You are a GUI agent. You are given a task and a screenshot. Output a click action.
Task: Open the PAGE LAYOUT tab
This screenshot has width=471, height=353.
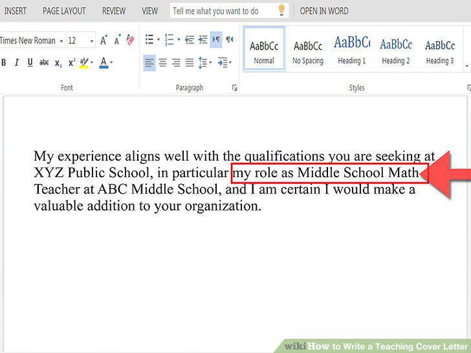point(64,11)
